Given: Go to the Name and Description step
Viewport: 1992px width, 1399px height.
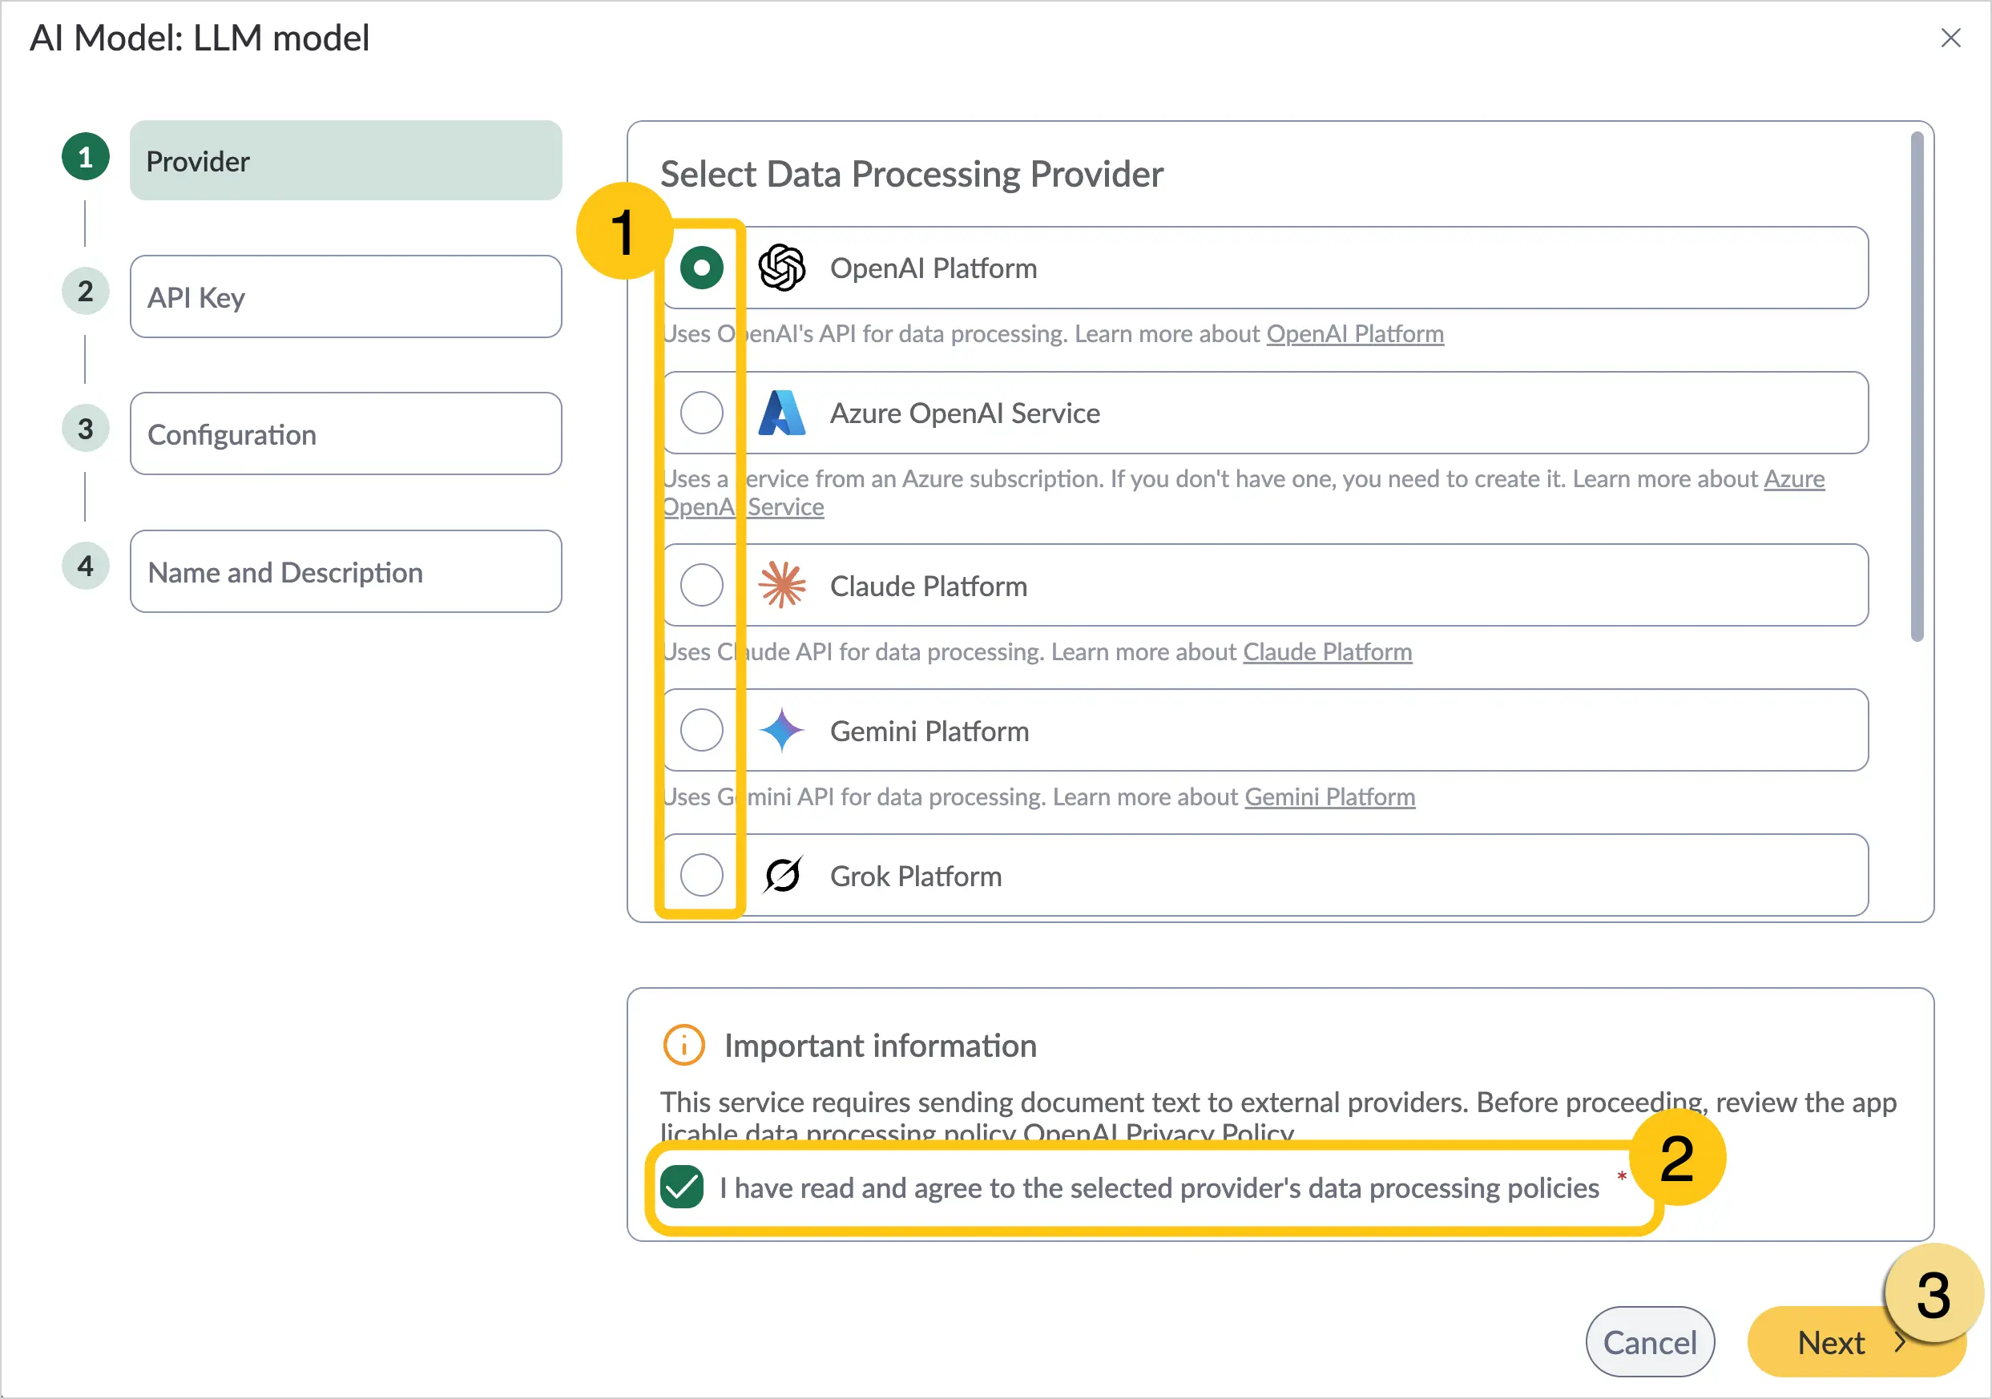Looking at the screenshot, I should (345, 571).
